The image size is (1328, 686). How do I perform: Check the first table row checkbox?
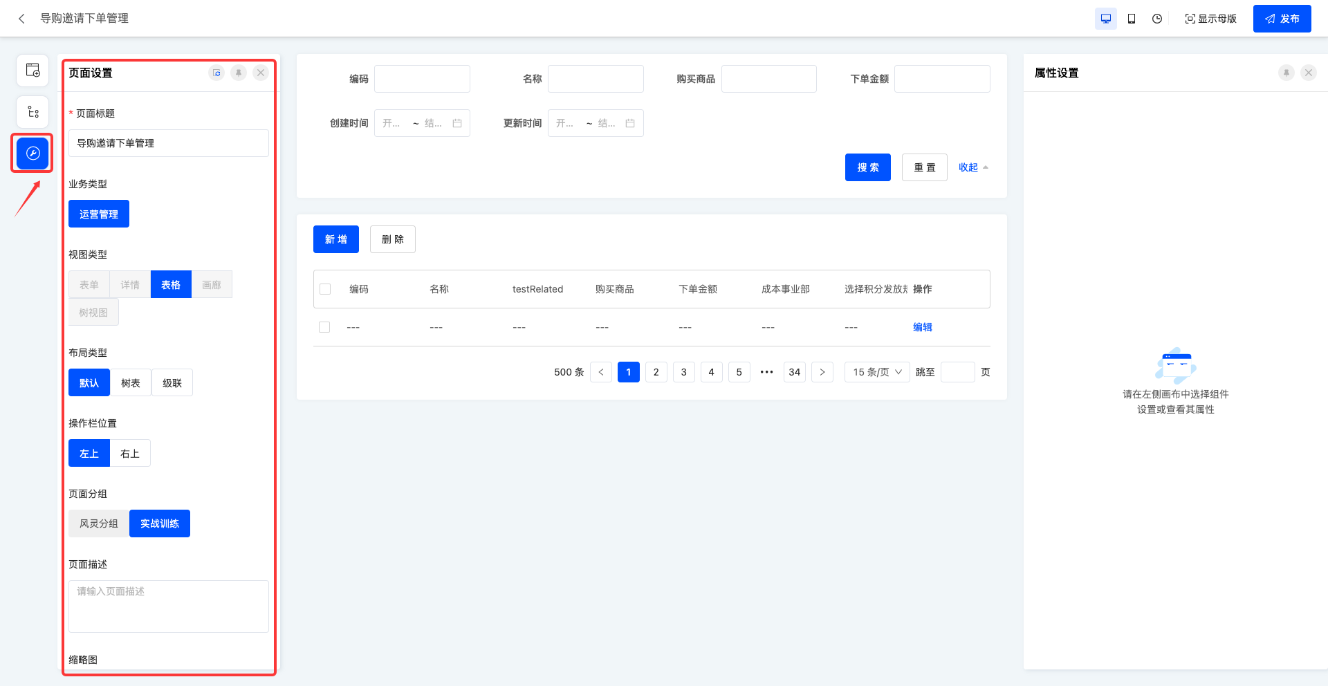tap(324, 327)
